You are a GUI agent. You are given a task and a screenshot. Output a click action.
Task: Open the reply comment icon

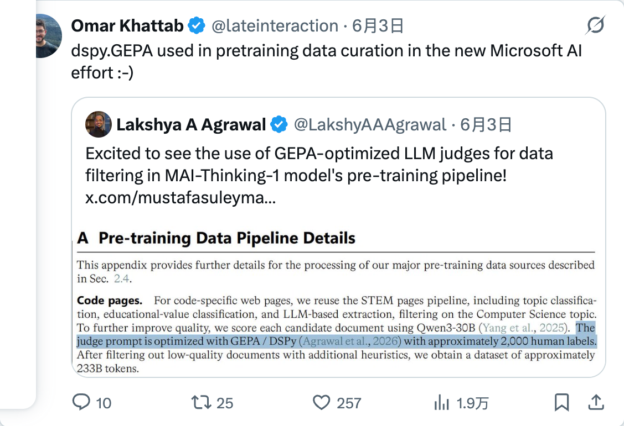click(81, 402)
